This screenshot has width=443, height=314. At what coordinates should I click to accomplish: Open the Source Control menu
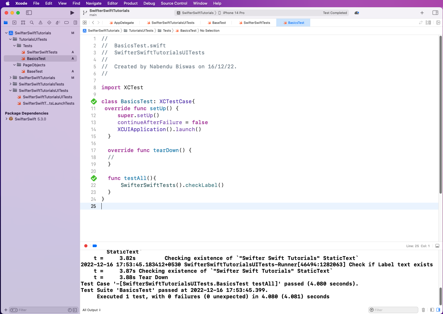(x=174, y=3)
